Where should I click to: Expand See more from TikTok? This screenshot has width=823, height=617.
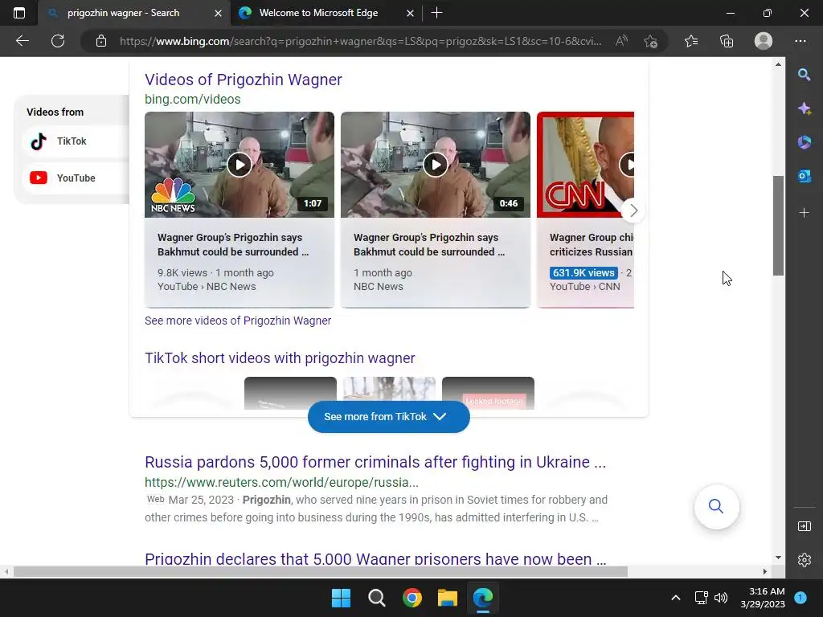tap(388, 417)
